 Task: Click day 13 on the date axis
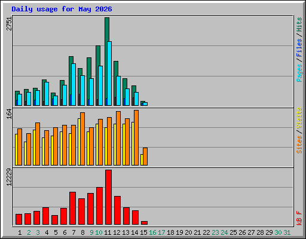click(126, 232)
